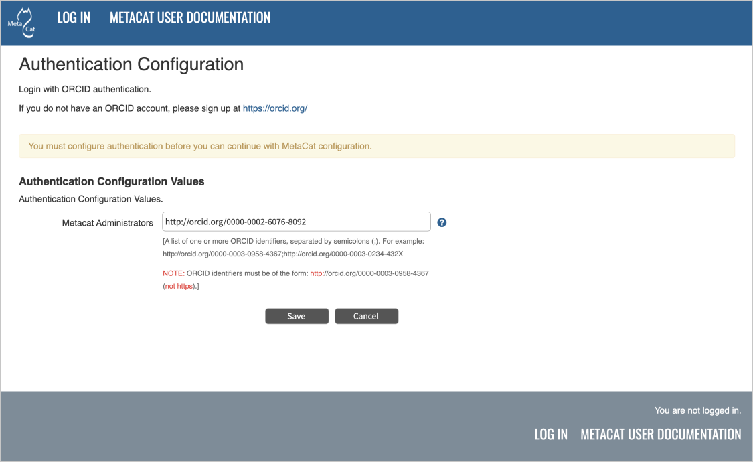This screenshot has width=753, height=462.
Task: Open METACAT USER DOCUMENTATION from the footer
Action: pyautogui.click(x=660, y=434)
